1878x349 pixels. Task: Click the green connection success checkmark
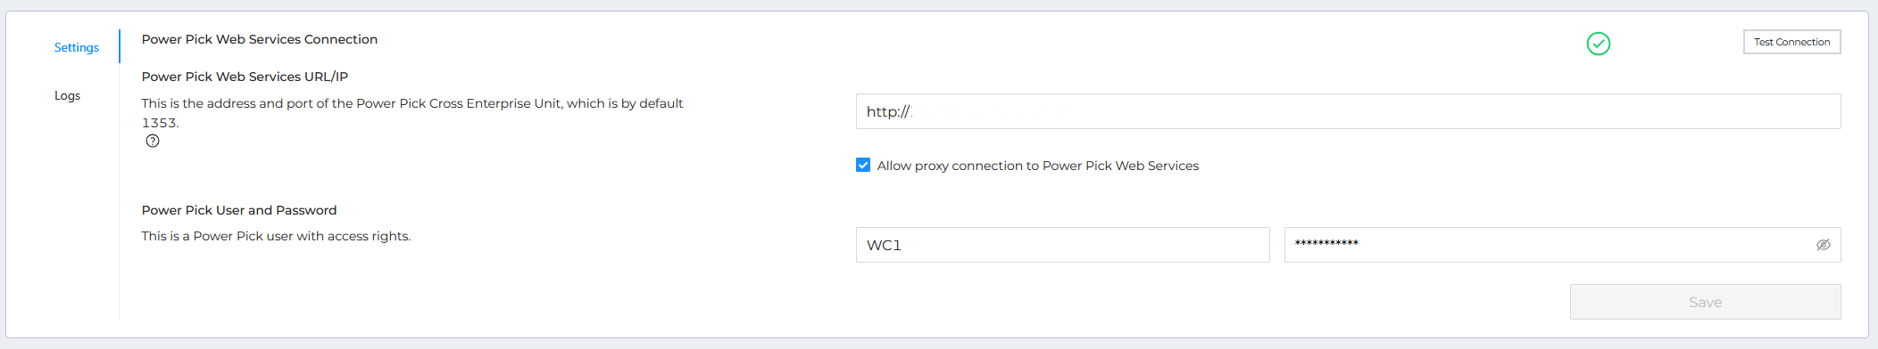pyautogui.click(x=1598, y=43)
